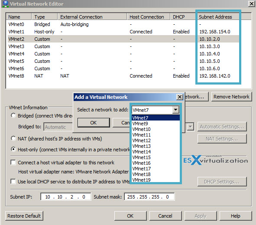
Task: Sort by Subnet Address column header
Action: [218, 17]
